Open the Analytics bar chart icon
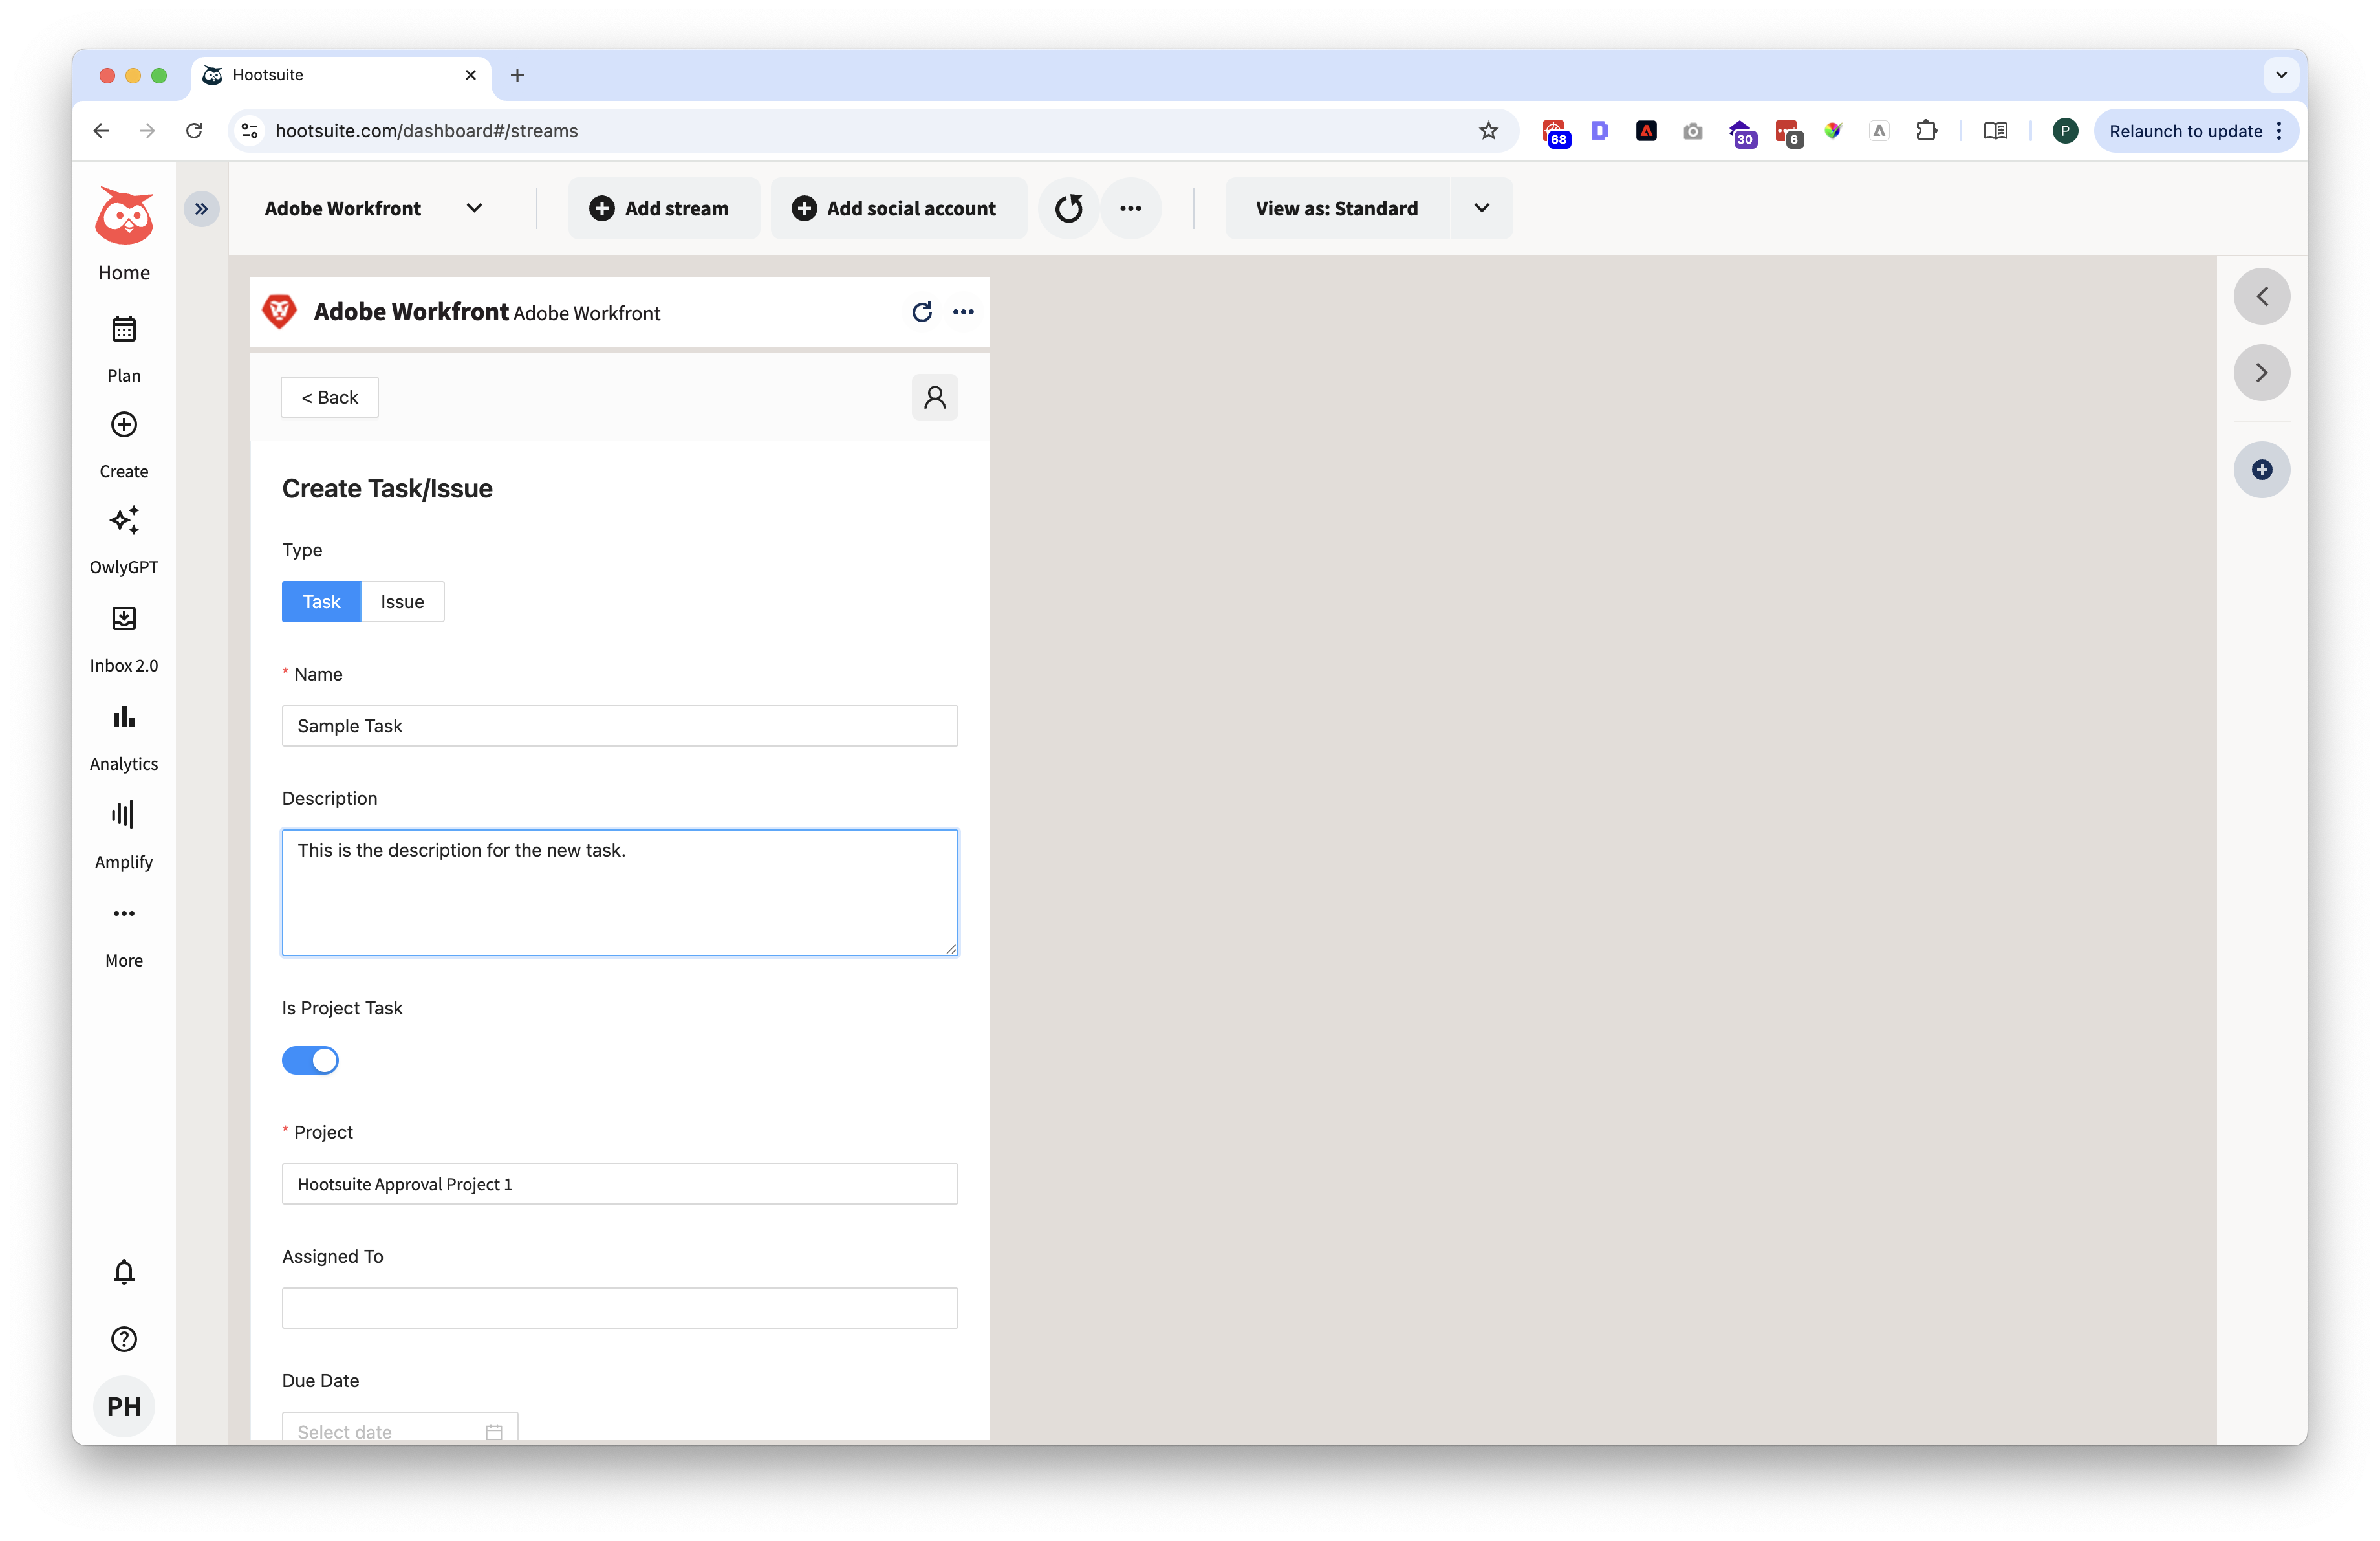 pos(124,717)
